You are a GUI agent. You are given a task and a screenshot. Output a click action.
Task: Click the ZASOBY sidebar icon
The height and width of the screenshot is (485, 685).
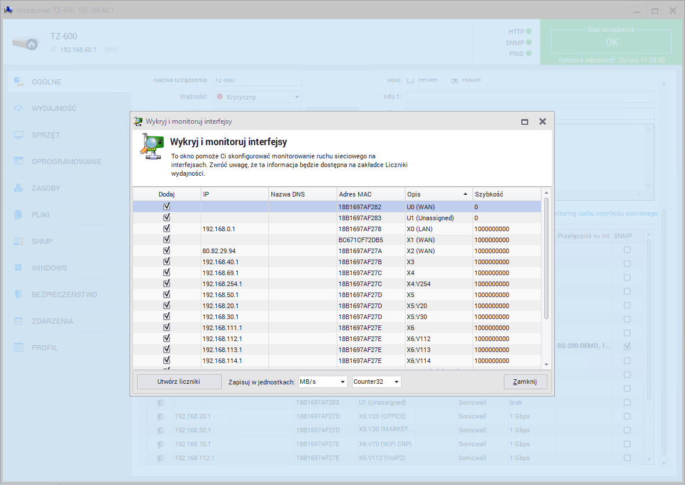pyautogui.click(x=19, y=188)
